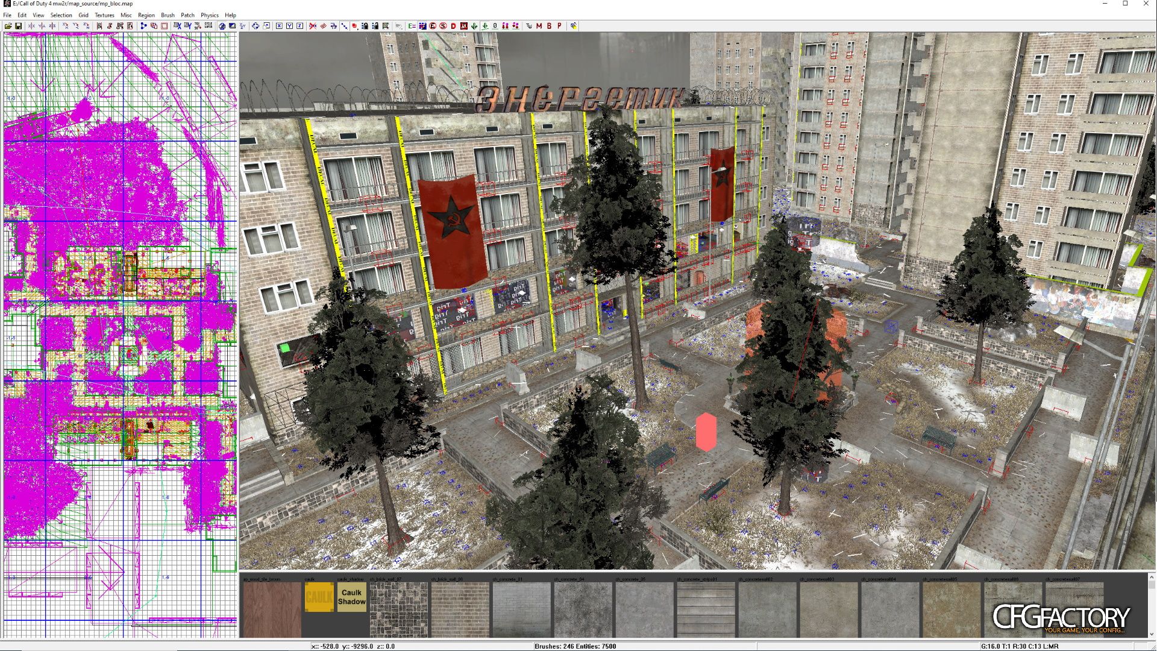Click the Cycle Layer toolbar icon
The image size is (1157, 651).
coord(208,26)
